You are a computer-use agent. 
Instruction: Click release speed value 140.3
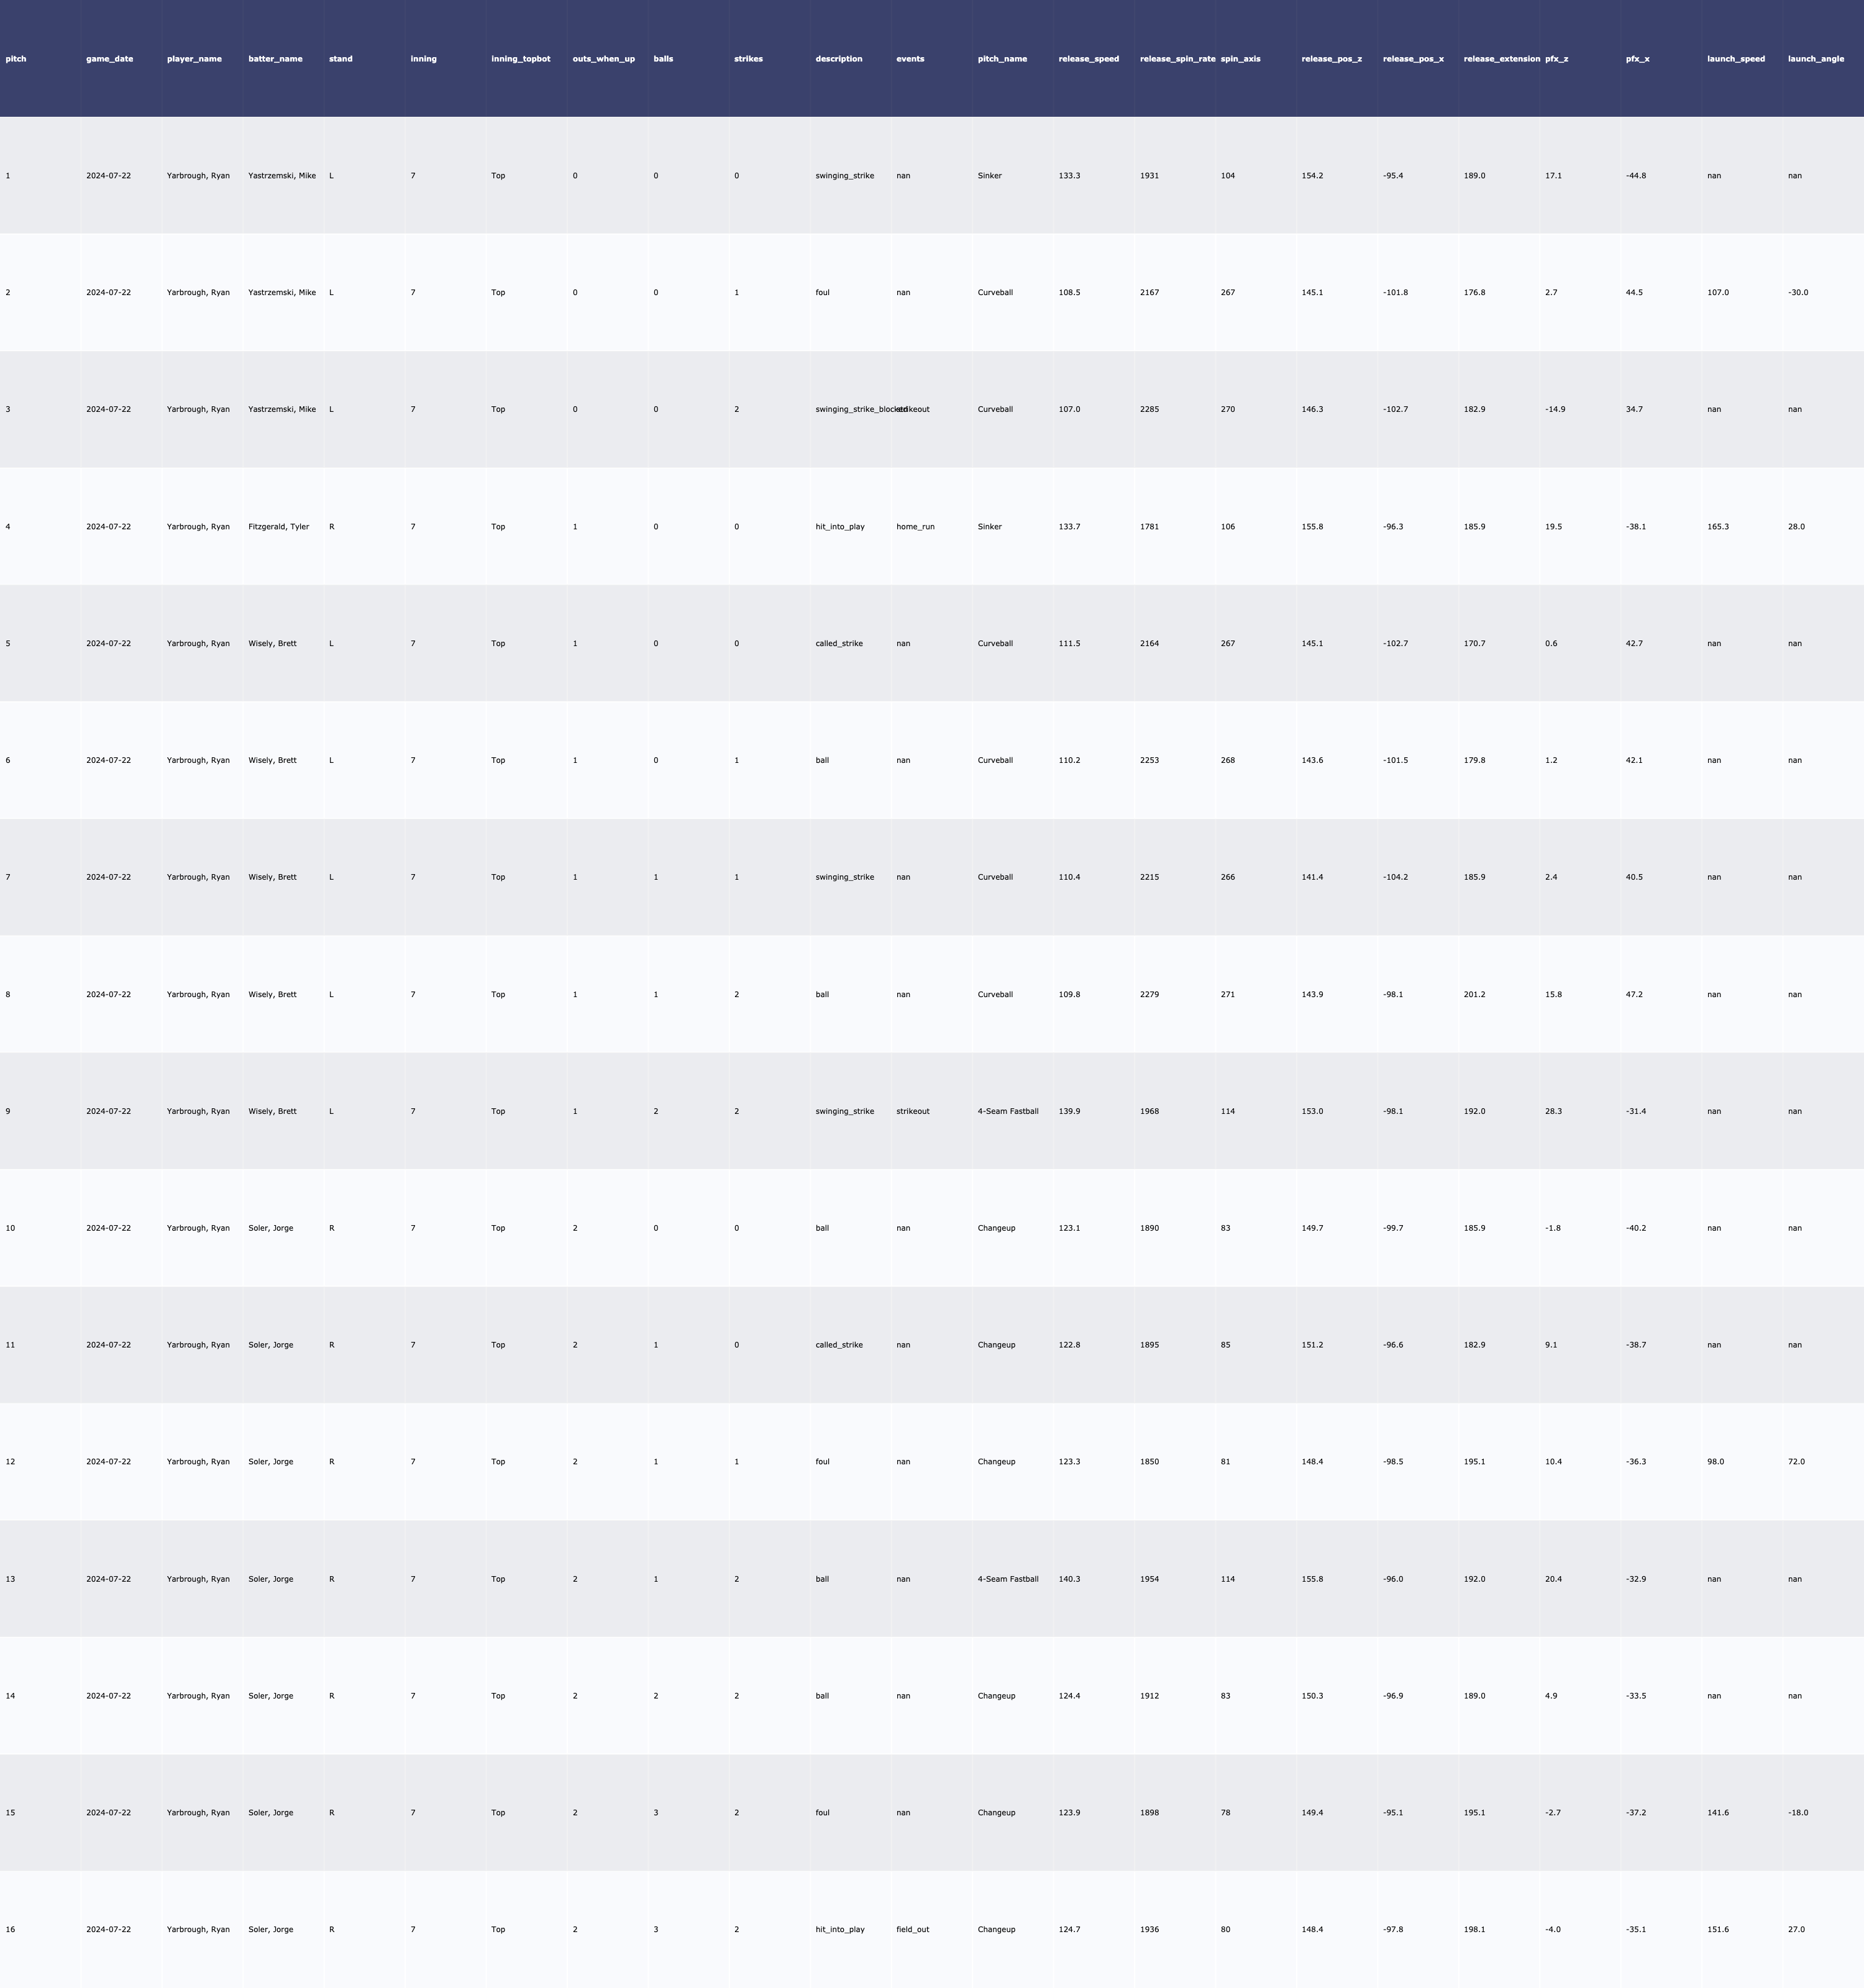click(x=1069, y=1579)
